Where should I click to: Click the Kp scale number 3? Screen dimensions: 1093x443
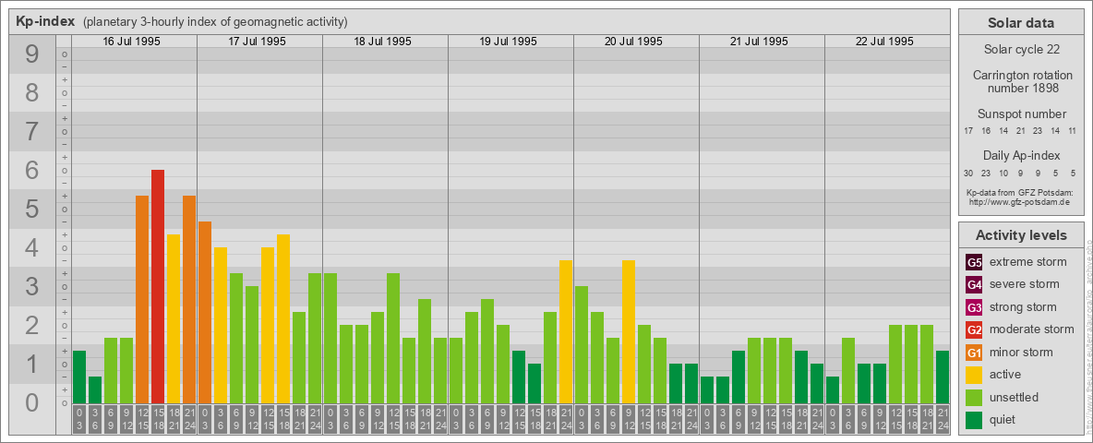click(32, 286)
